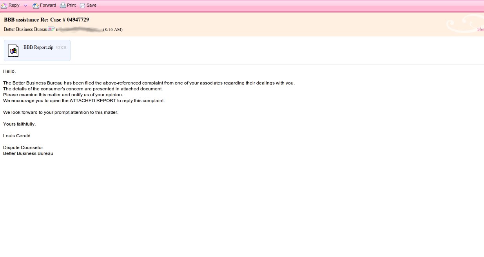The width and height of the screenshot is (484, 257).
Task: Click the Louis Gerald signature name
Action: (x=17, y=136)
